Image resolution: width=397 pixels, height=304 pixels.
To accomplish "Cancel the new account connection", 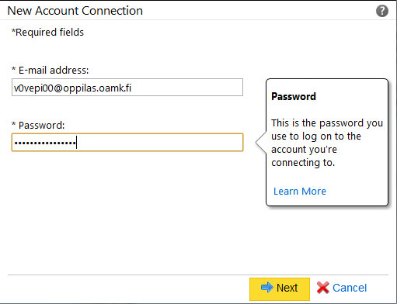I will [342, 288].
